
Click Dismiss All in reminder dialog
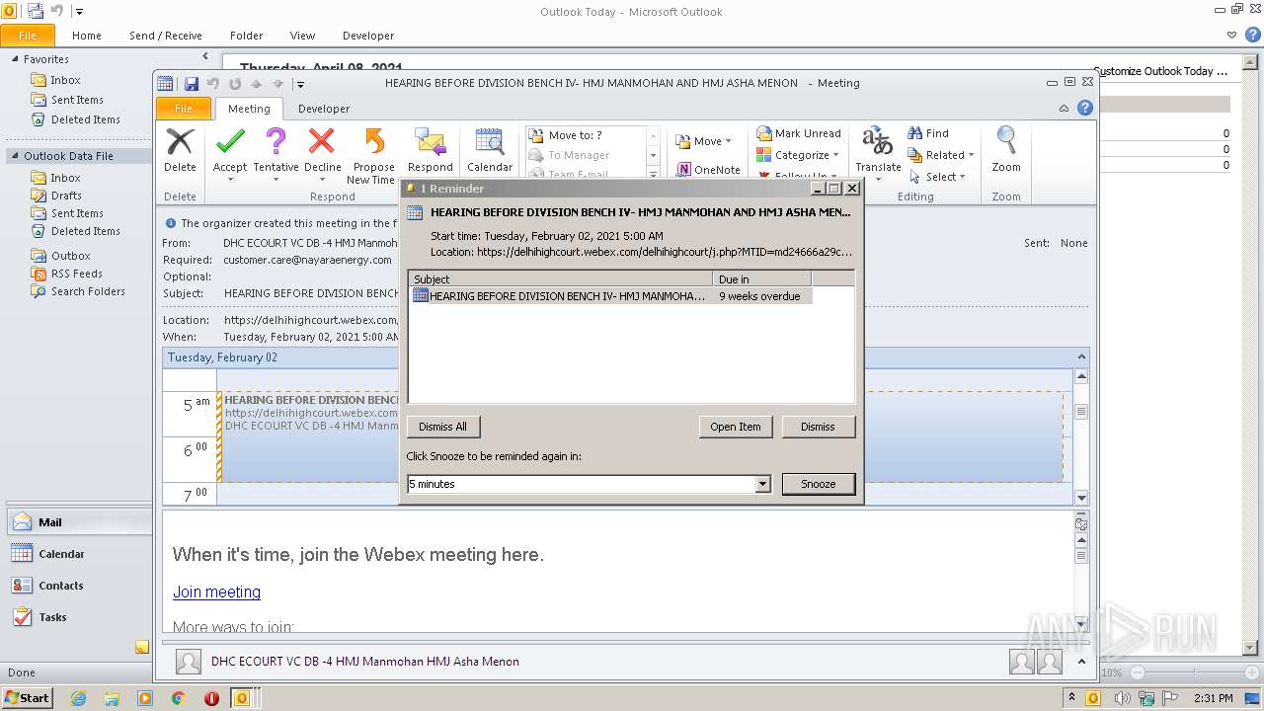pyautogui.click(x=442, y=427)
